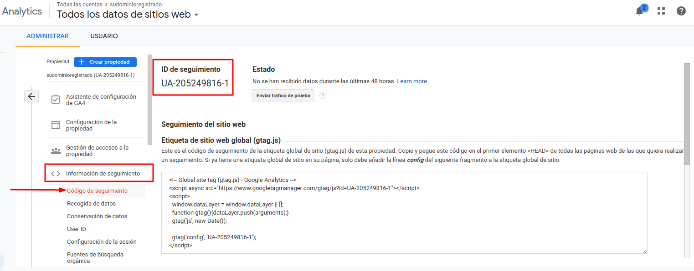Click the back arrow button in sidebar
The width and height of the screenshot is (694, 271).
(x=31, y=96)
